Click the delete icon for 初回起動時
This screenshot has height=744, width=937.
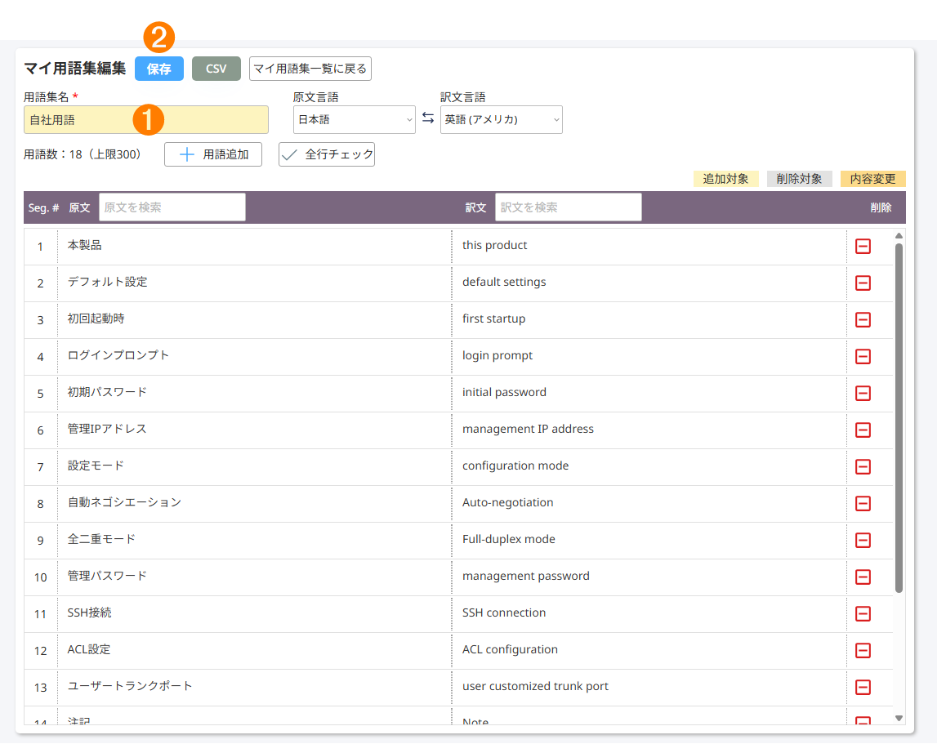pyautogui.click(x=863, y=319)
